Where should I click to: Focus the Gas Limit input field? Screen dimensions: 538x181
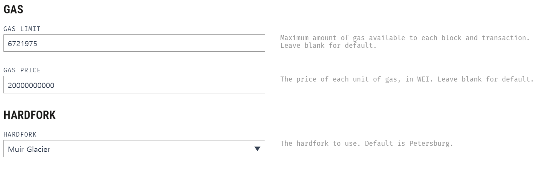point(134,43)
